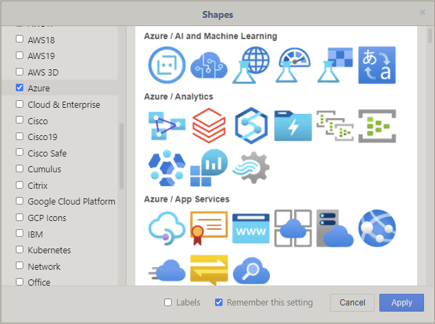Choose the Log Analytics Workspaces icon
The height and width of the screenshot is (324, 435).
(x=209, y=167)
